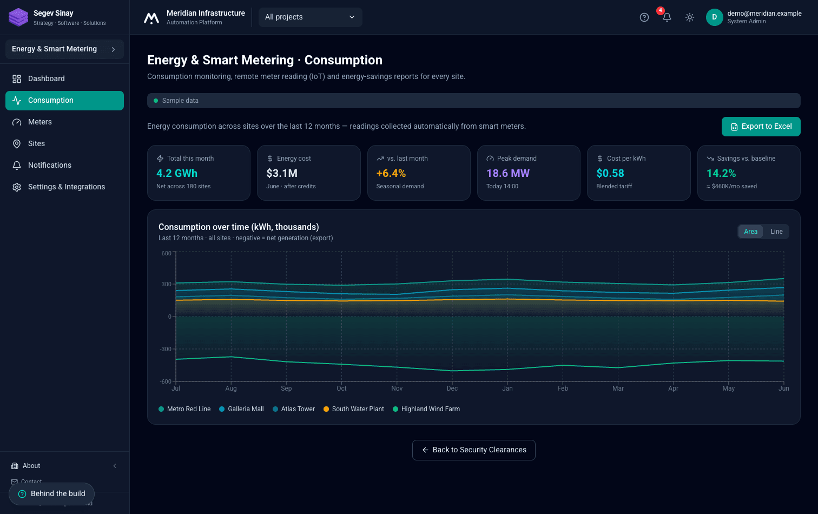The image size is (818, 514).
Task: Open the help question mark icon
Action: click(x=644, y=17)
